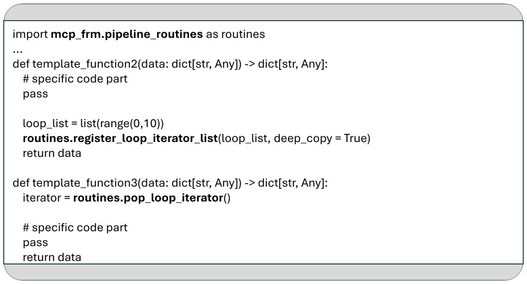The height and width of the screenshot is (284, 527).
Task: Click 'as routines' alias text
Action: pyautogui.click(x=235, y=34)
